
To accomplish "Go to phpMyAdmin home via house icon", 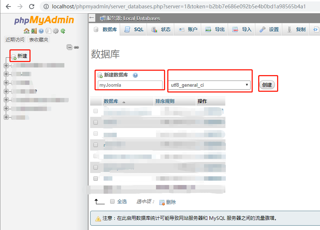I will click(x=27, y=31).
